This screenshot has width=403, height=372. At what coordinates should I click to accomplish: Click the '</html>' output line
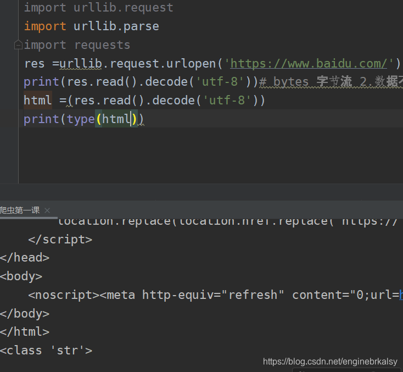[x=25, y=332]
